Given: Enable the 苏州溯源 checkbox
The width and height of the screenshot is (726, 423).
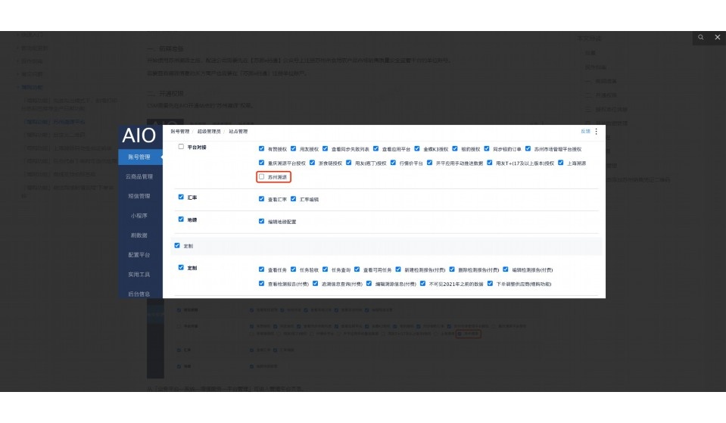Looking at the screenshot, I should coord(262,177).
